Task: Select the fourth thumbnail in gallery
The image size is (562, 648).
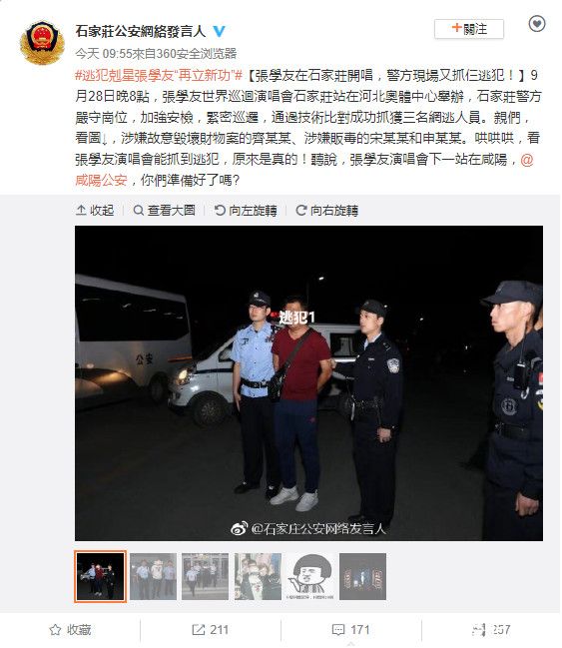Action: pyautogui.click(x=258, y=576)
